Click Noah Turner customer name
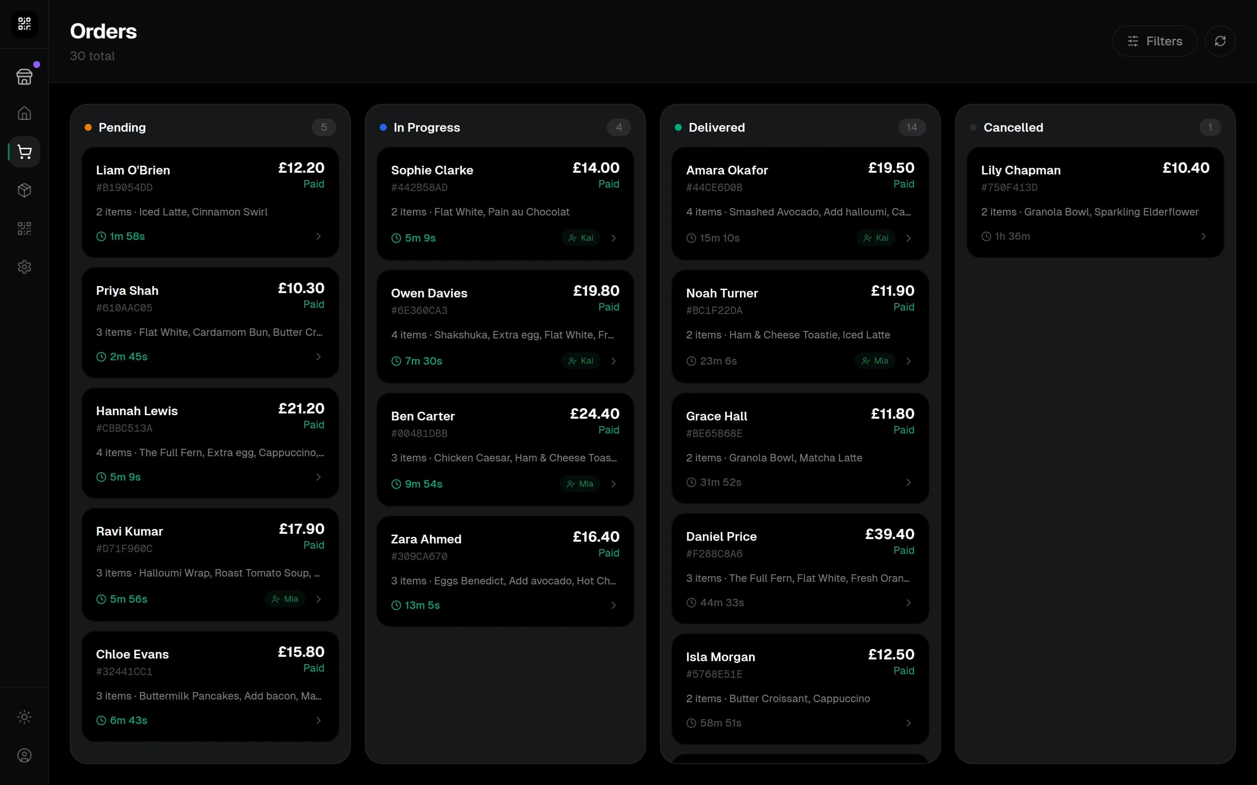The width and height of the screenshot is (1257, 785). tap(722, 294)
